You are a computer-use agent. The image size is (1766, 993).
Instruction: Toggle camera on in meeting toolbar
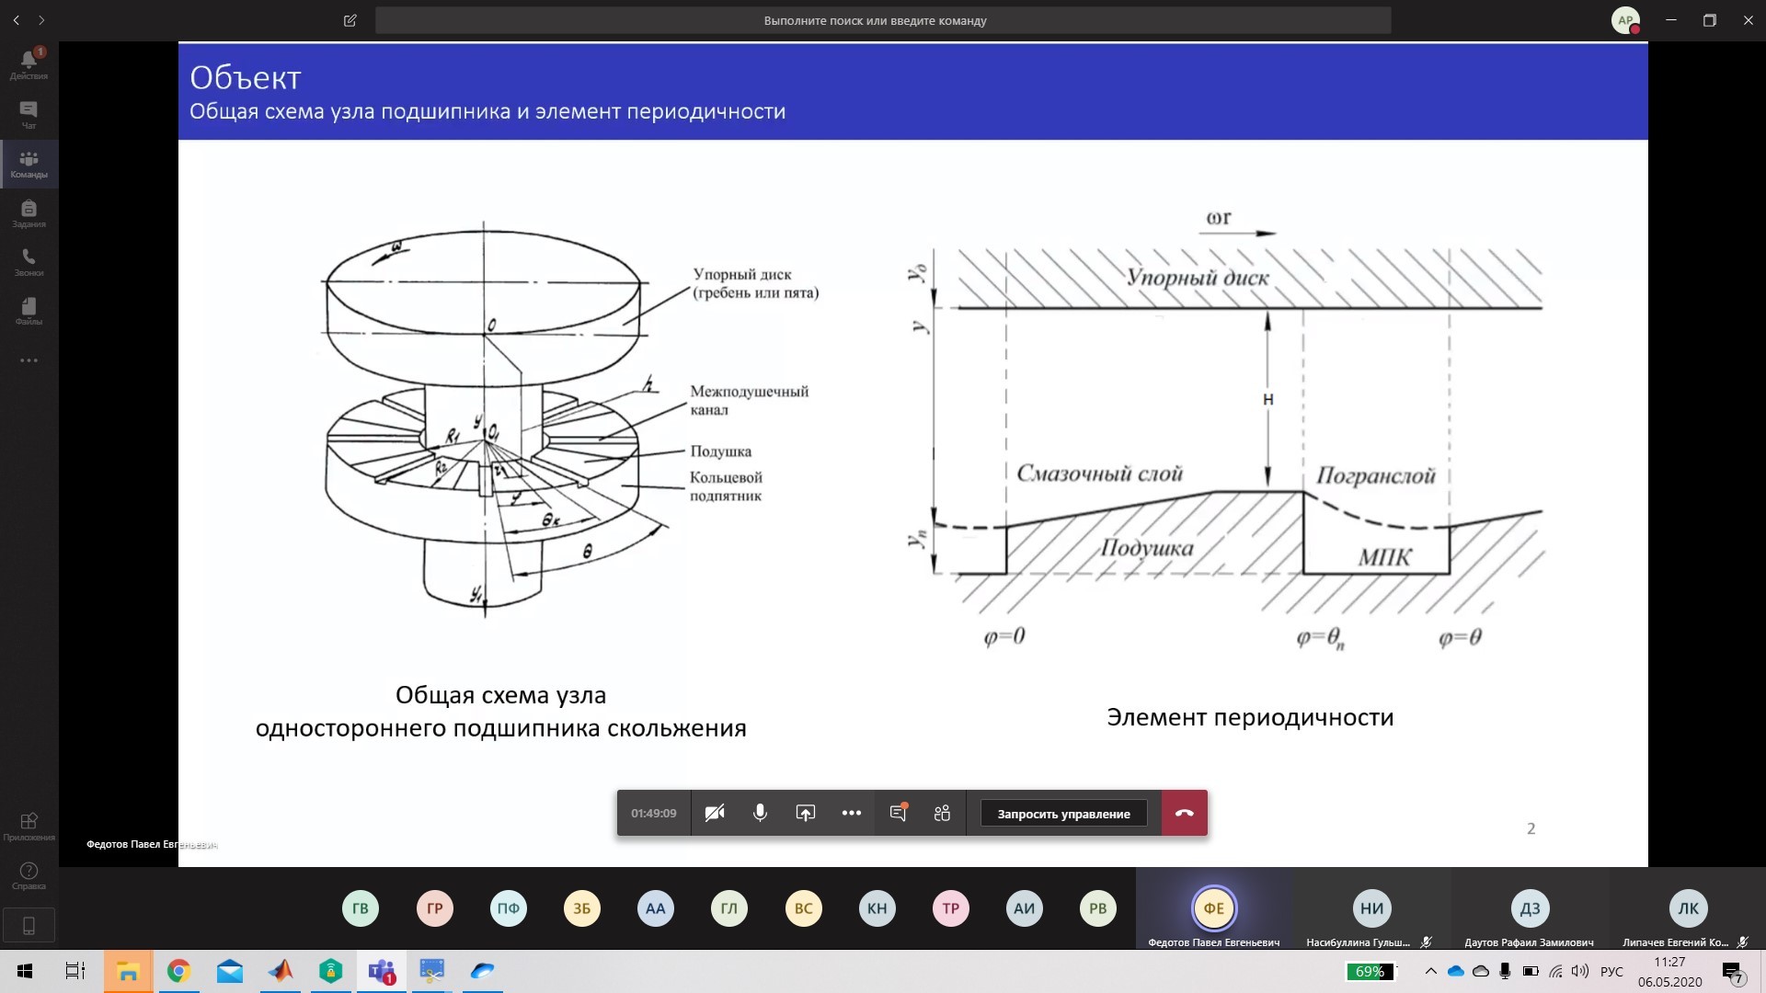715,813
